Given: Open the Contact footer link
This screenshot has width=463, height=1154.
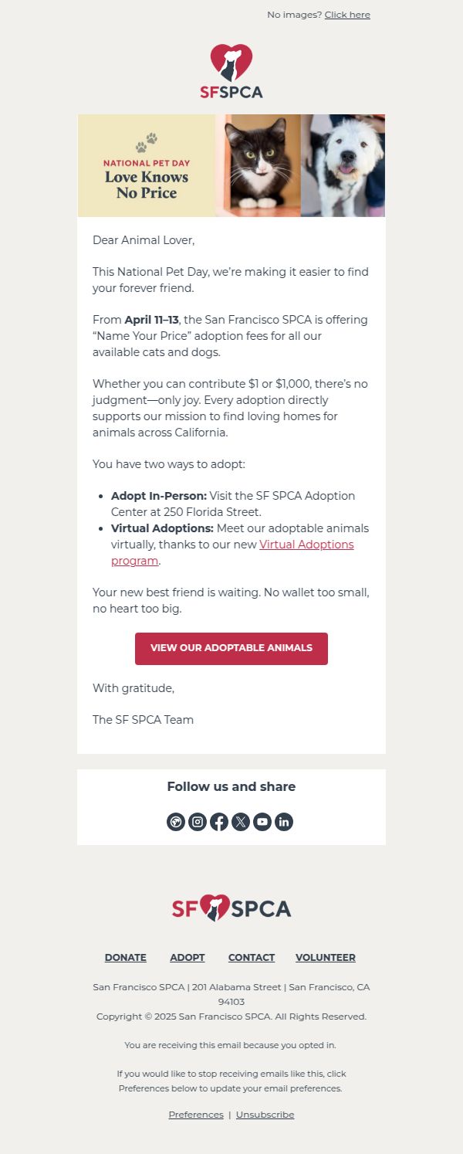Looking at the screenshot, I should point(252,957).
